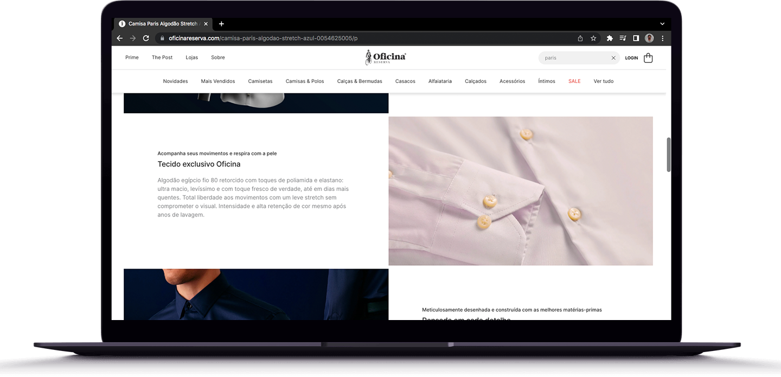781x377 pixels.
Task: Click the Acompanha seus movimentos subtitle text
Action: (217, 154)
